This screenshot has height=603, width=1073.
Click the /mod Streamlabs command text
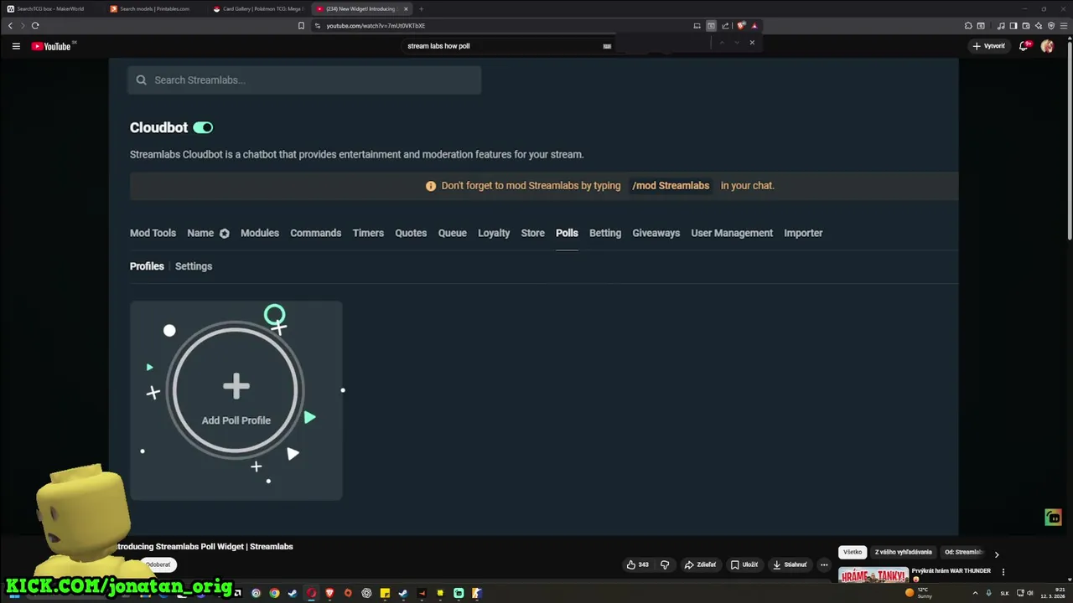point(671,186)
